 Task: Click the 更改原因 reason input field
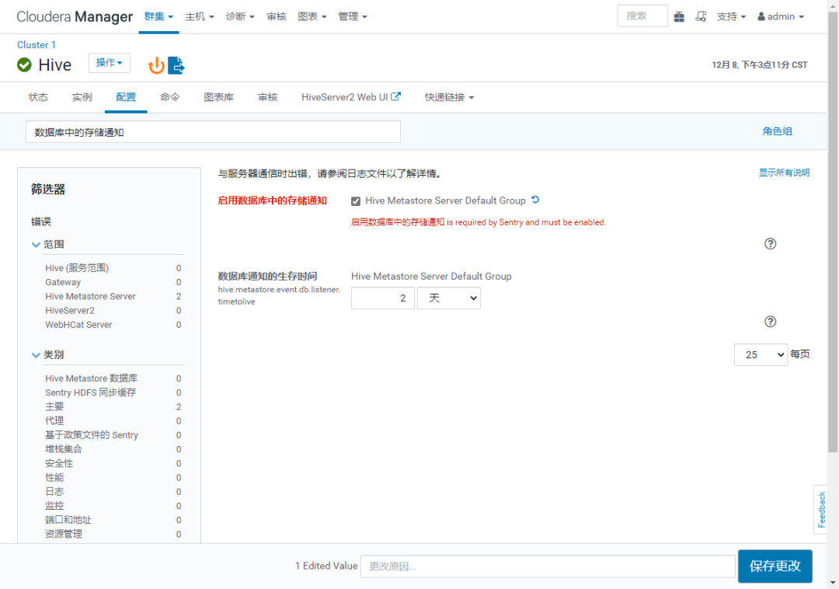pyautogui.click(x=548, y=566)
